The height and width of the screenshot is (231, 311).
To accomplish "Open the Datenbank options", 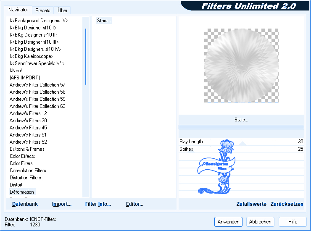I will point(25,204).
